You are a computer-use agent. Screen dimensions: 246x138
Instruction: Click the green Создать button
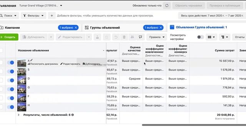pos(9,37)
